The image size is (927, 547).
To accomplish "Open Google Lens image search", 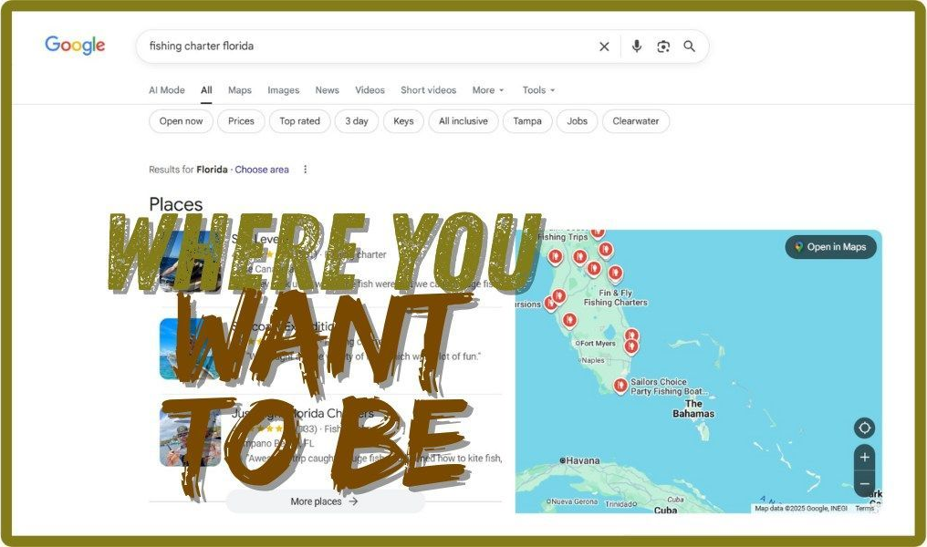I will [x=663, y=46].
